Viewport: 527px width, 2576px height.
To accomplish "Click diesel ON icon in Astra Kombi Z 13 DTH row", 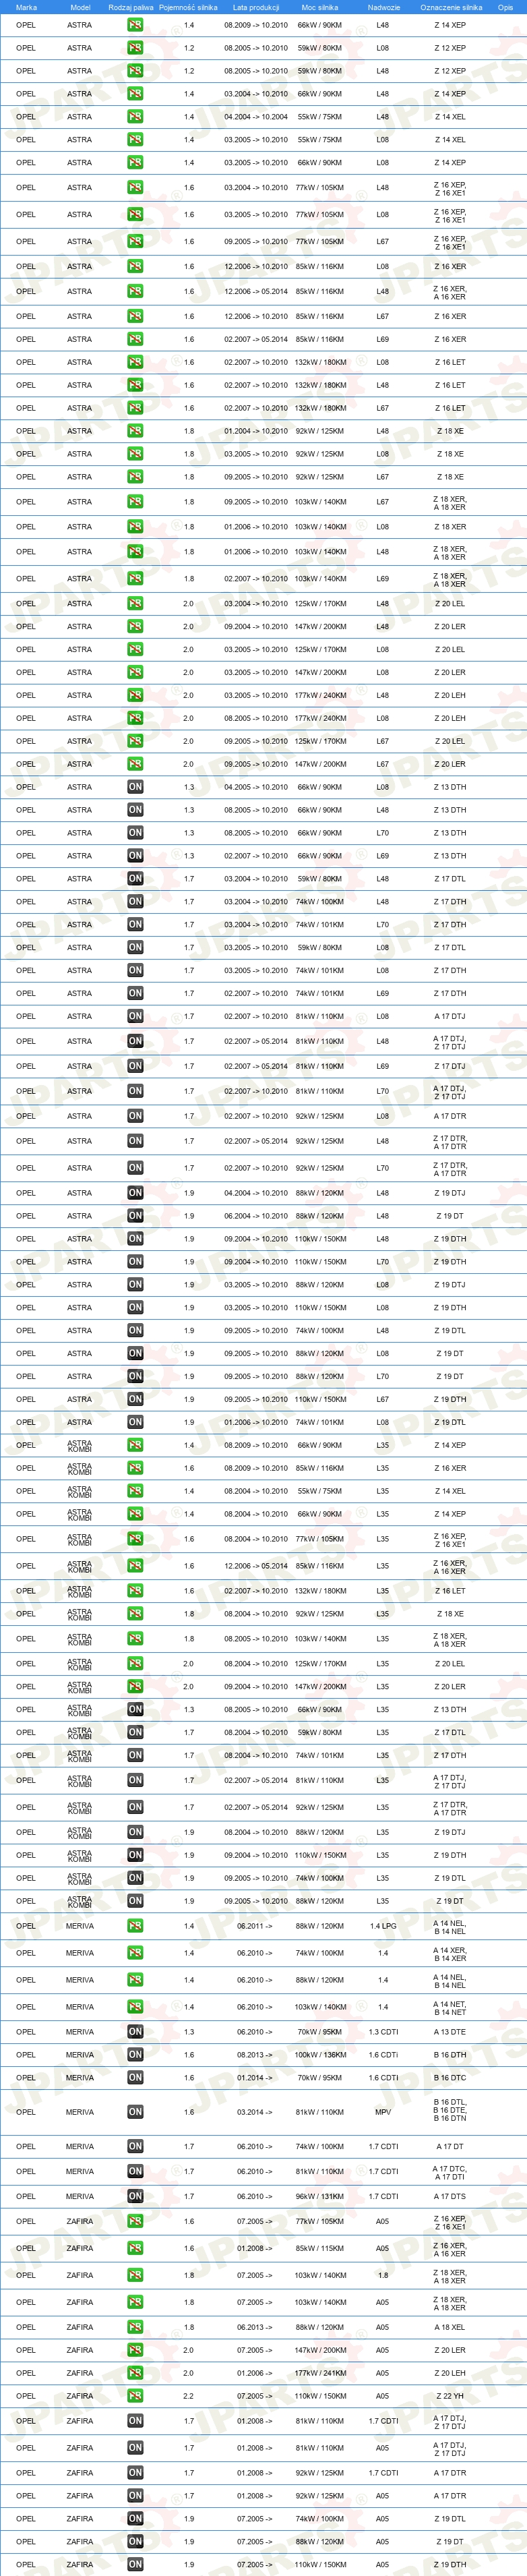I will pyautogui.click(x=135, y=1710).
